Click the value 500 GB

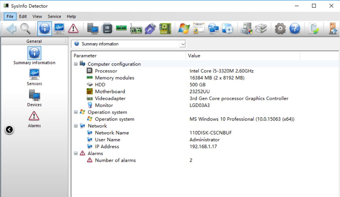point(198,85)
